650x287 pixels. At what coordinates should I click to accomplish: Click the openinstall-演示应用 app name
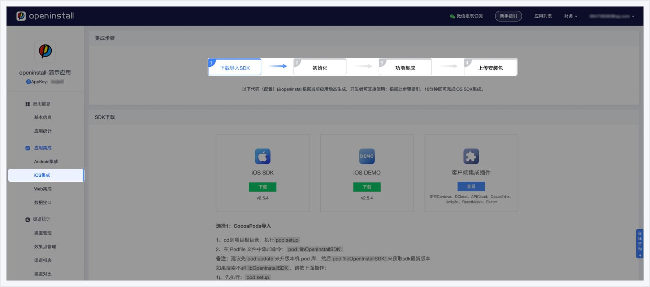45,72
